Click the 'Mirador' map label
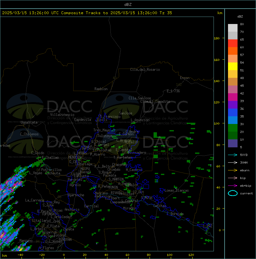256x259 pixels. (130, 208)
